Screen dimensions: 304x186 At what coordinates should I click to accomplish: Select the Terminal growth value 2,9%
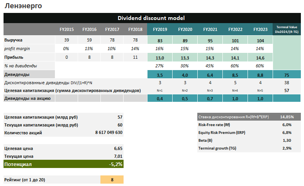(x=287, y=148)
